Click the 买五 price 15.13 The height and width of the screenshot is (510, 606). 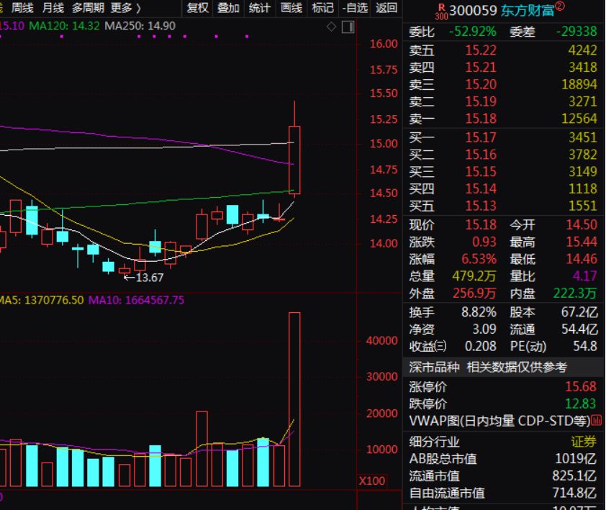coord(480,205)
